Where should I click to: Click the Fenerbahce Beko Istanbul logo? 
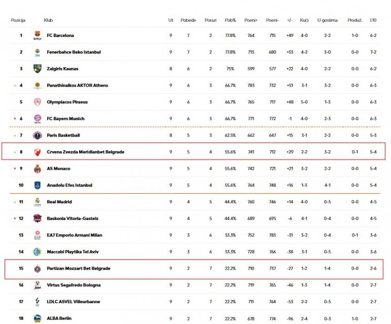tap(37, 52)
